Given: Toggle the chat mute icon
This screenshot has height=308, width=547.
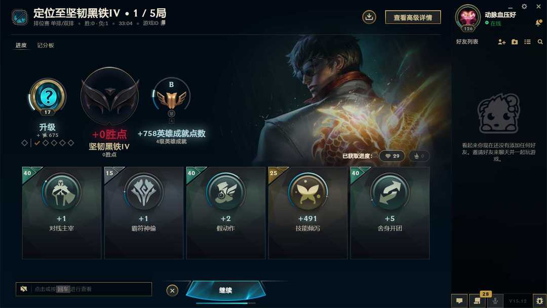Looking at the screenshot, I should [x=24, y=289].
